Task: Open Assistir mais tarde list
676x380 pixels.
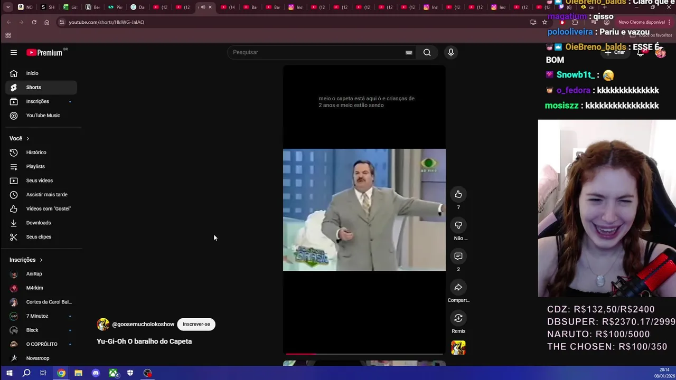Action: point(41,195)
